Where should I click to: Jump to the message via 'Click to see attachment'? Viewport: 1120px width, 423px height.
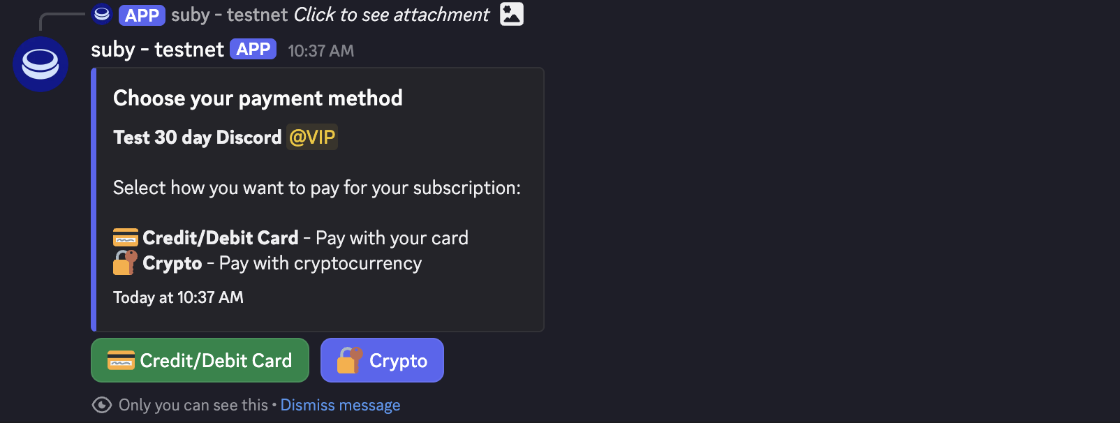[391, 15]
